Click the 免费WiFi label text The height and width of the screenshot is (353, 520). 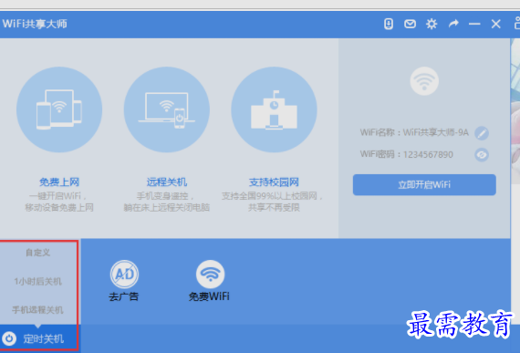[209, 296]
